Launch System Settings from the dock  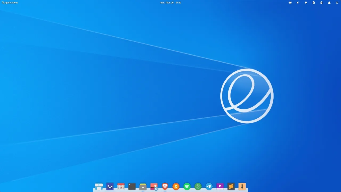(110, 186)
